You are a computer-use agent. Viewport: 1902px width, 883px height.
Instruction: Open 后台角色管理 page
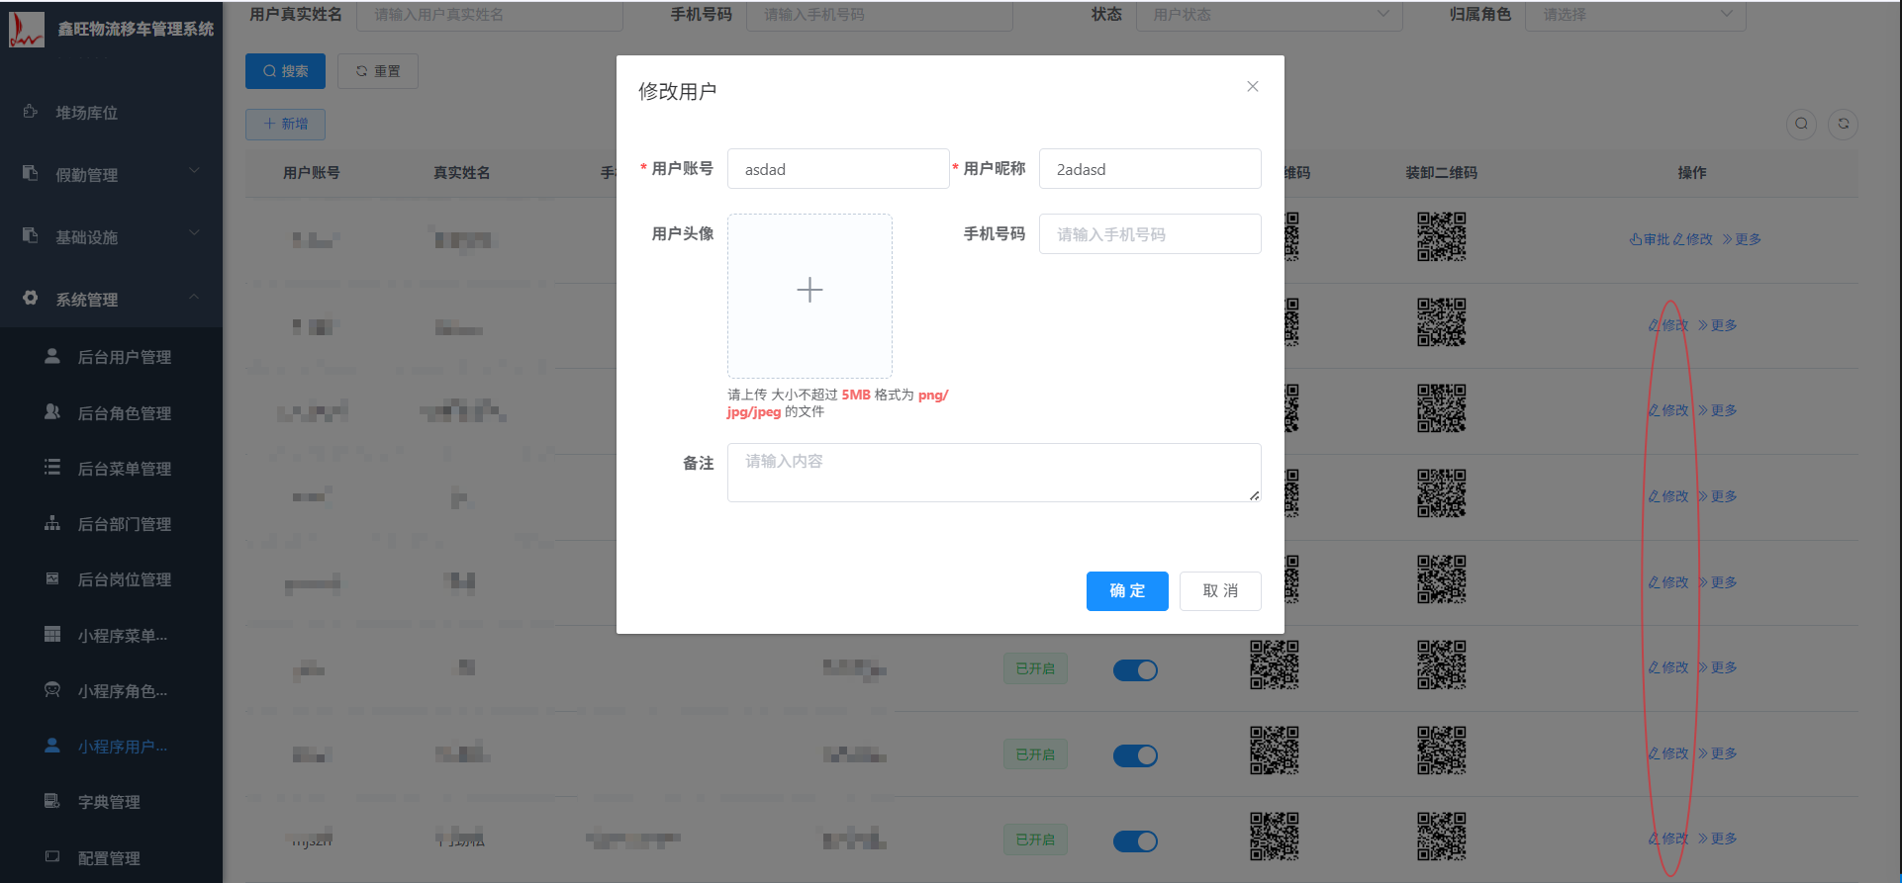click(111, 413)
